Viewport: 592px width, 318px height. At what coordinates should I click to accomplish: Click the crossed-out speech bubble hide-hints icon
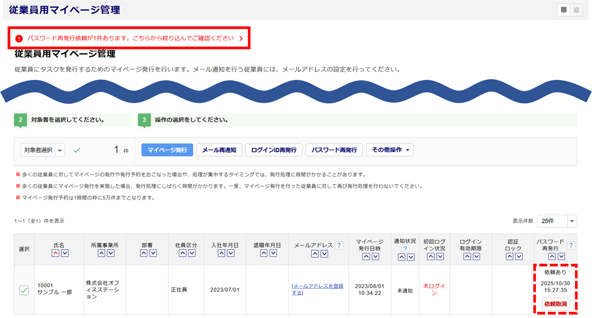coord(576,10)
